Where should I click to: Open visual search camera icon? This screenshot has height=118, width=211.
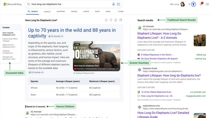(118, 4)
